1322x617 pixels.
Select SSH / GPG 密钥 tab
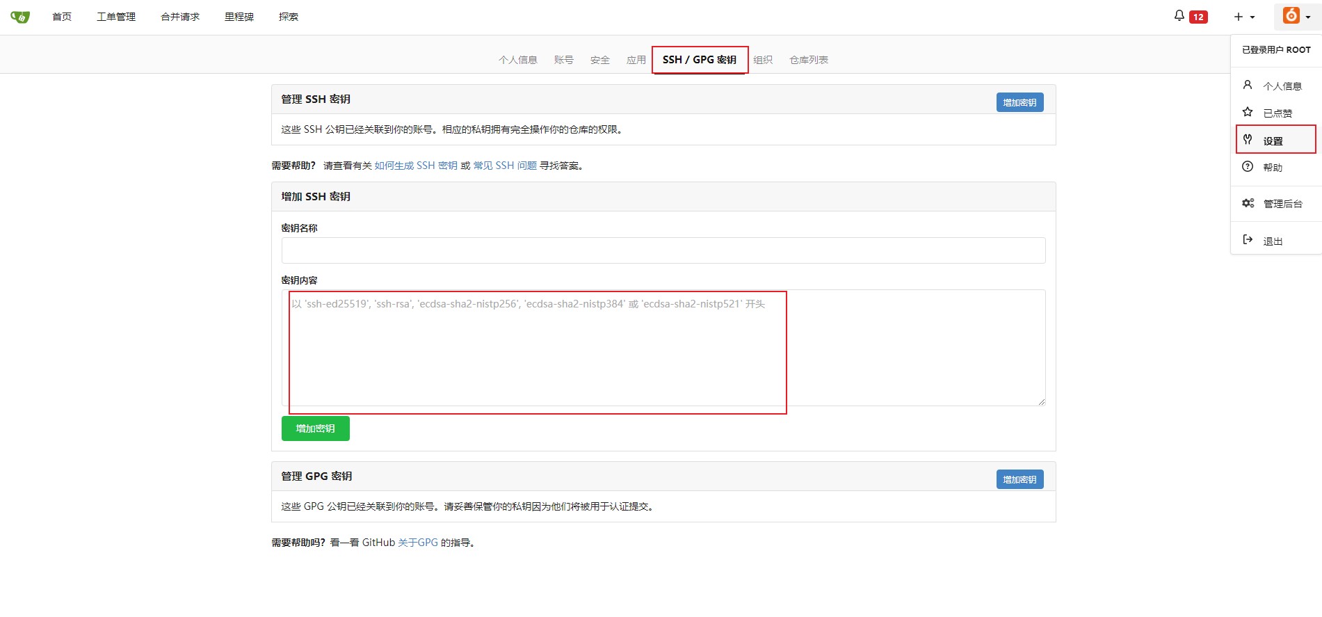pos(700,60)
